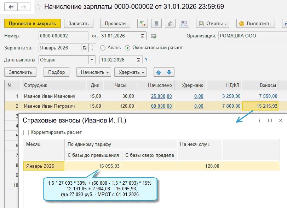The image size is (287, 208).
Task: Select the Окончательный расчет radio button
Action: [127, 48]
